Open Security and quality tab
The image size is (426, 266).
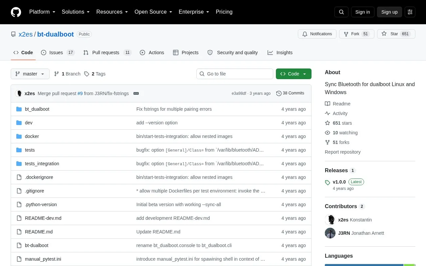233,53
